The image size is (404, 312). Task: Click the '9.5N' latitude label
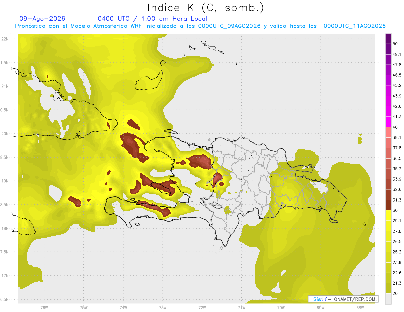[x=5, y=157]
